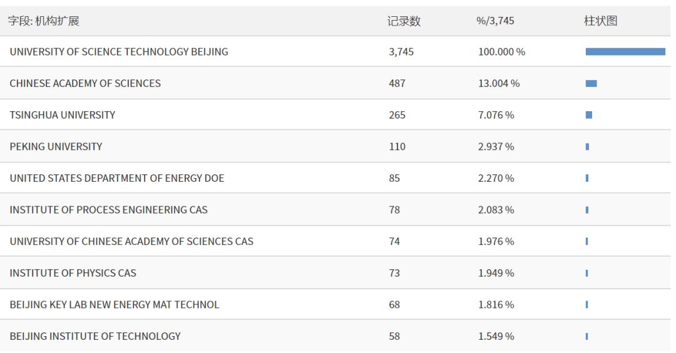Viewport: 676px width, 353px height.
Task: Click the %/3,745 column header
Action: 495,21
